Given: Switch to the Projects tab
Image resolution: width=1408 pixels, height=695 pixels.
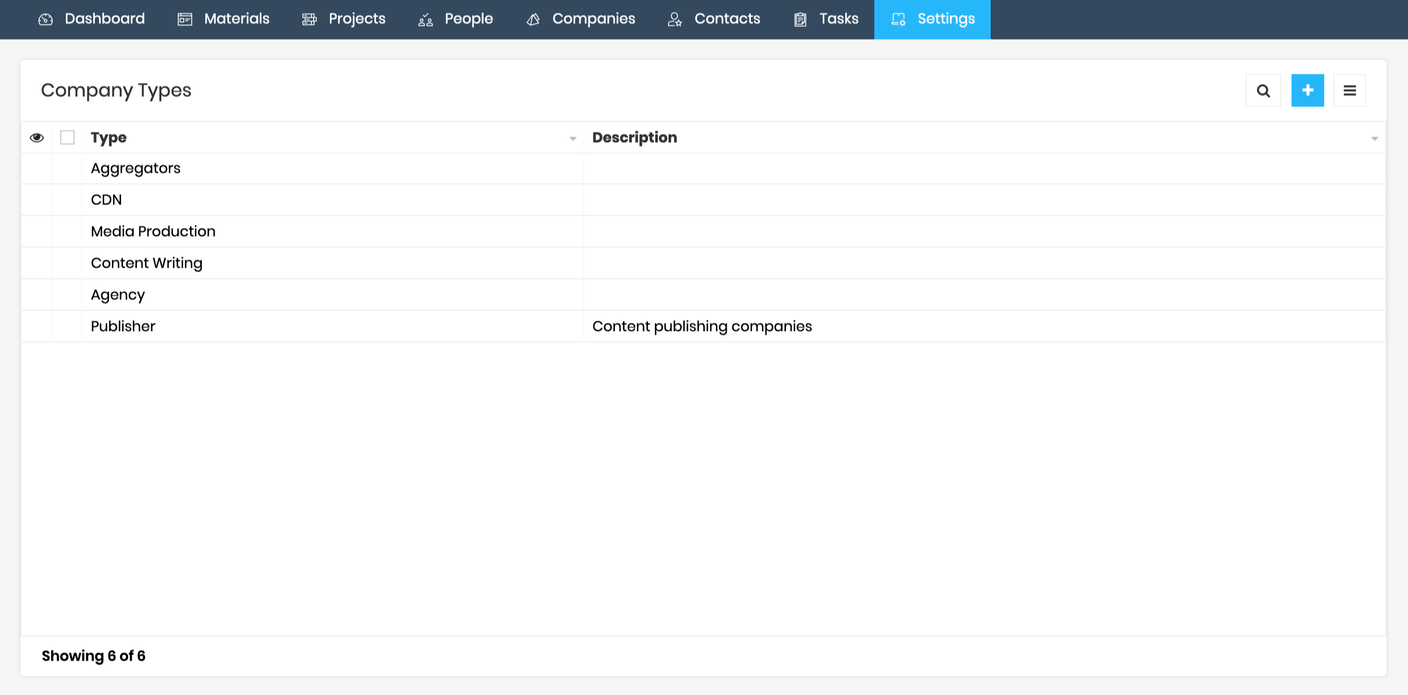Looking at the screenshot, I should (x=344, y=19).
